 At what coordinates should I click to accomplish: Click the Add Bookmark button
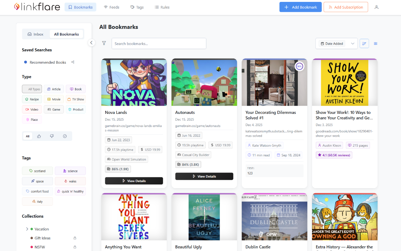click(300, 7)
